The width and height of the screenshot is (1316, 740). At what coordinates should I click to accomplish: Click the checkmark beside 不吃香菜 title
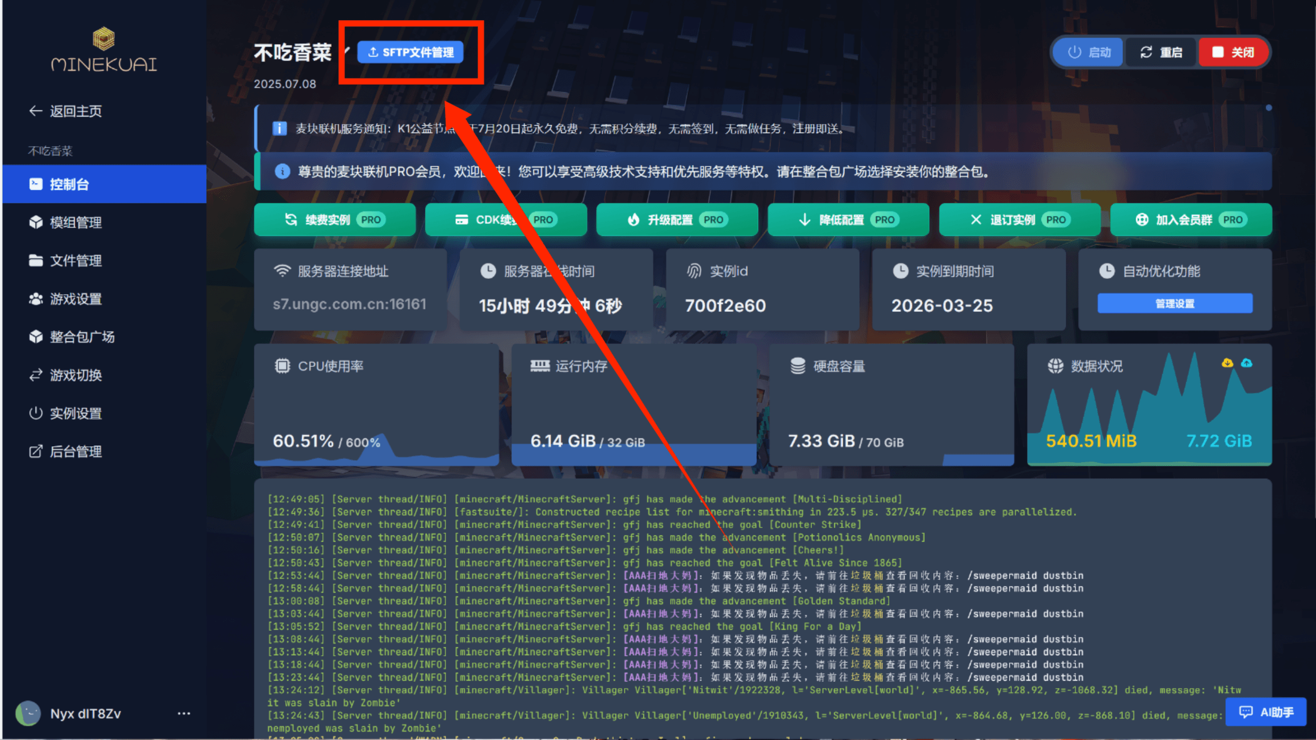(346, 51)
